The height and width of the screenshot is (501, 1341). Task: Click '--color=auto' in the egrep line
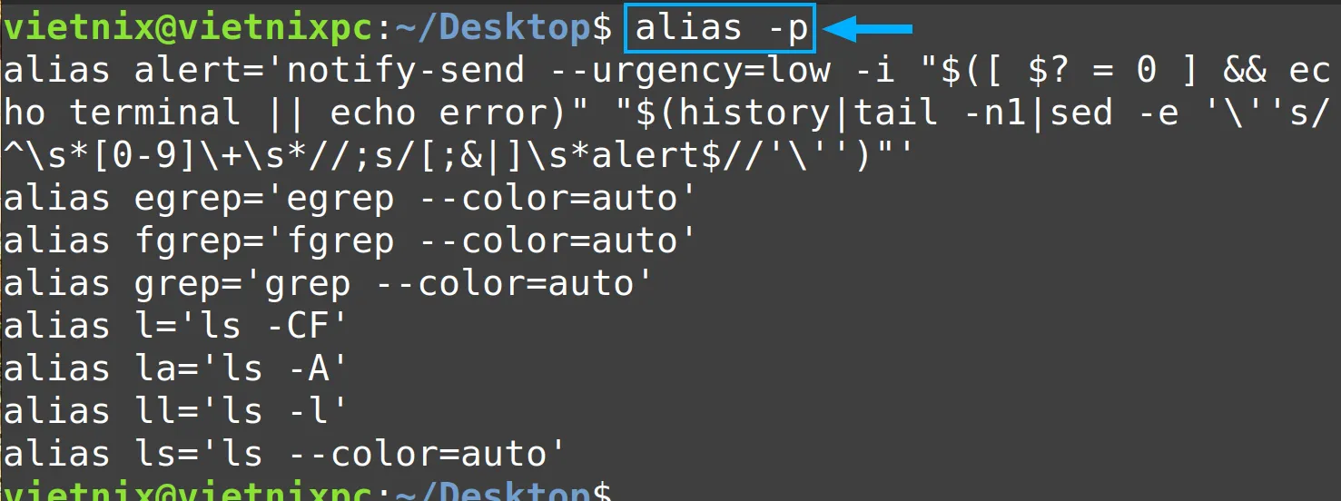click(x=548, y=198)
